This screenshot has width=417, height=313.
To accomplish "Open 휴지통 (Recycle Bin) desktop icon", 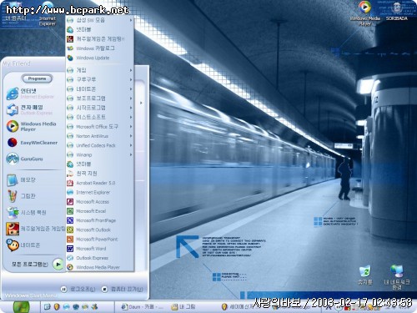I will pyautogui.click(x=365, y=275).
